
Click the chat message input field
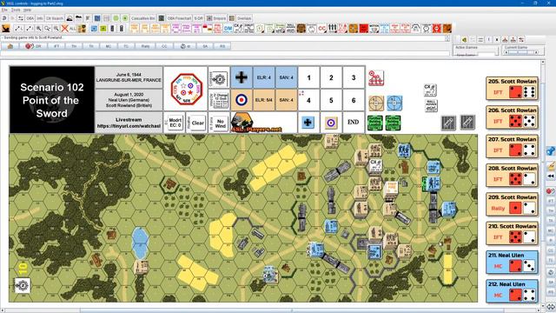tap(225, 53)
